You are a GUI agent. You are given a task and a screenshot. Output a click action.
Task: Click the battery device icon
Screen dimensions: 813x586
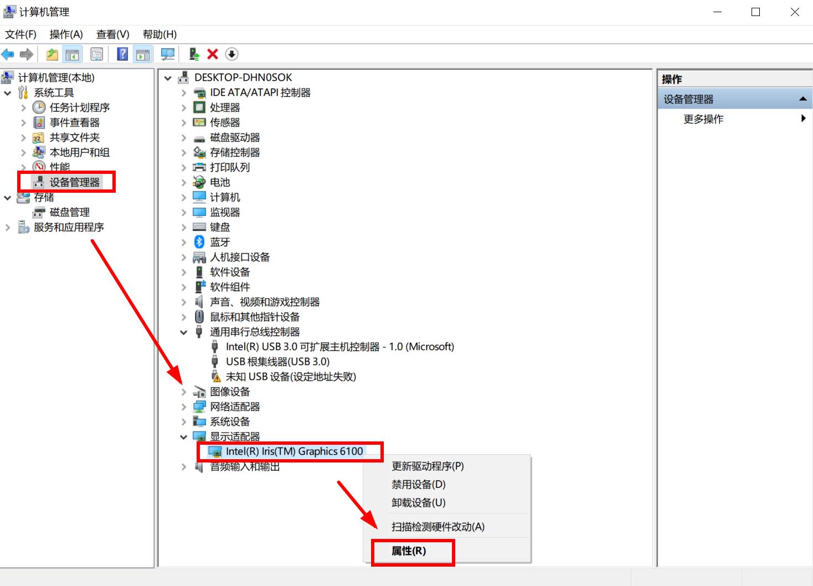tap(199, 182)
